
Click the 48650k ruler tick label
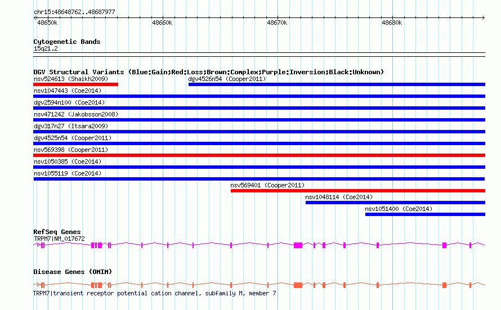click(x=47, y=23)
